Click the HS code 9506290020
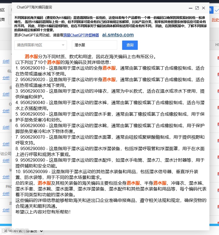219x235 pixels. (x=33, y=80)
